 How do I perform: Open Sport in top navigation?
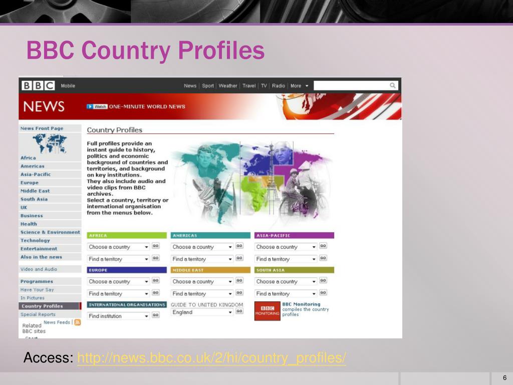[x=208, y=86]
